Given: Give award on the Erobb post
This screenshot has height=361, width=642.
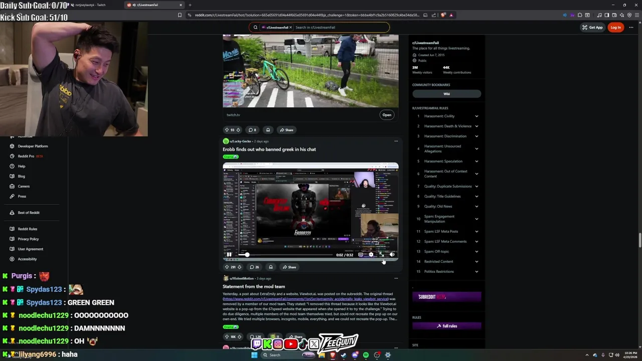Looking at the screenshot, I should [x=271, y=267].
